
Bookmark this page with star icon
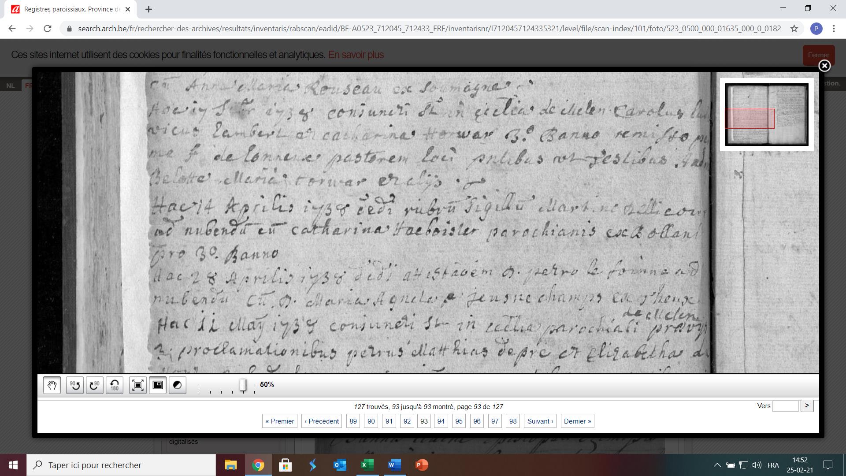click(x=794, y=29)
